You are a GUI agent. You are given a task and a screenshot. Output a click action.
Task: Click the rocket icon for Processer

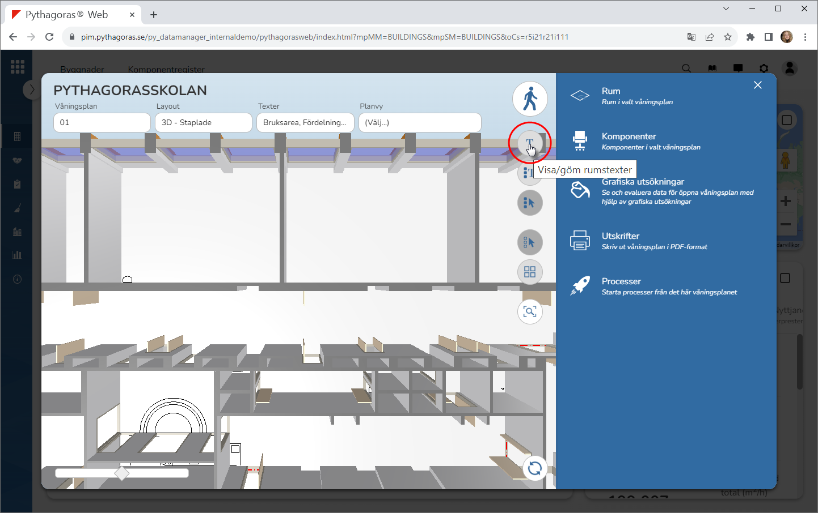point(580,286)
